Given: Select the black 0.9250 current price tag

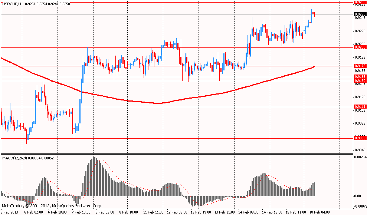Looking at the screenshot, I should 360,14.
